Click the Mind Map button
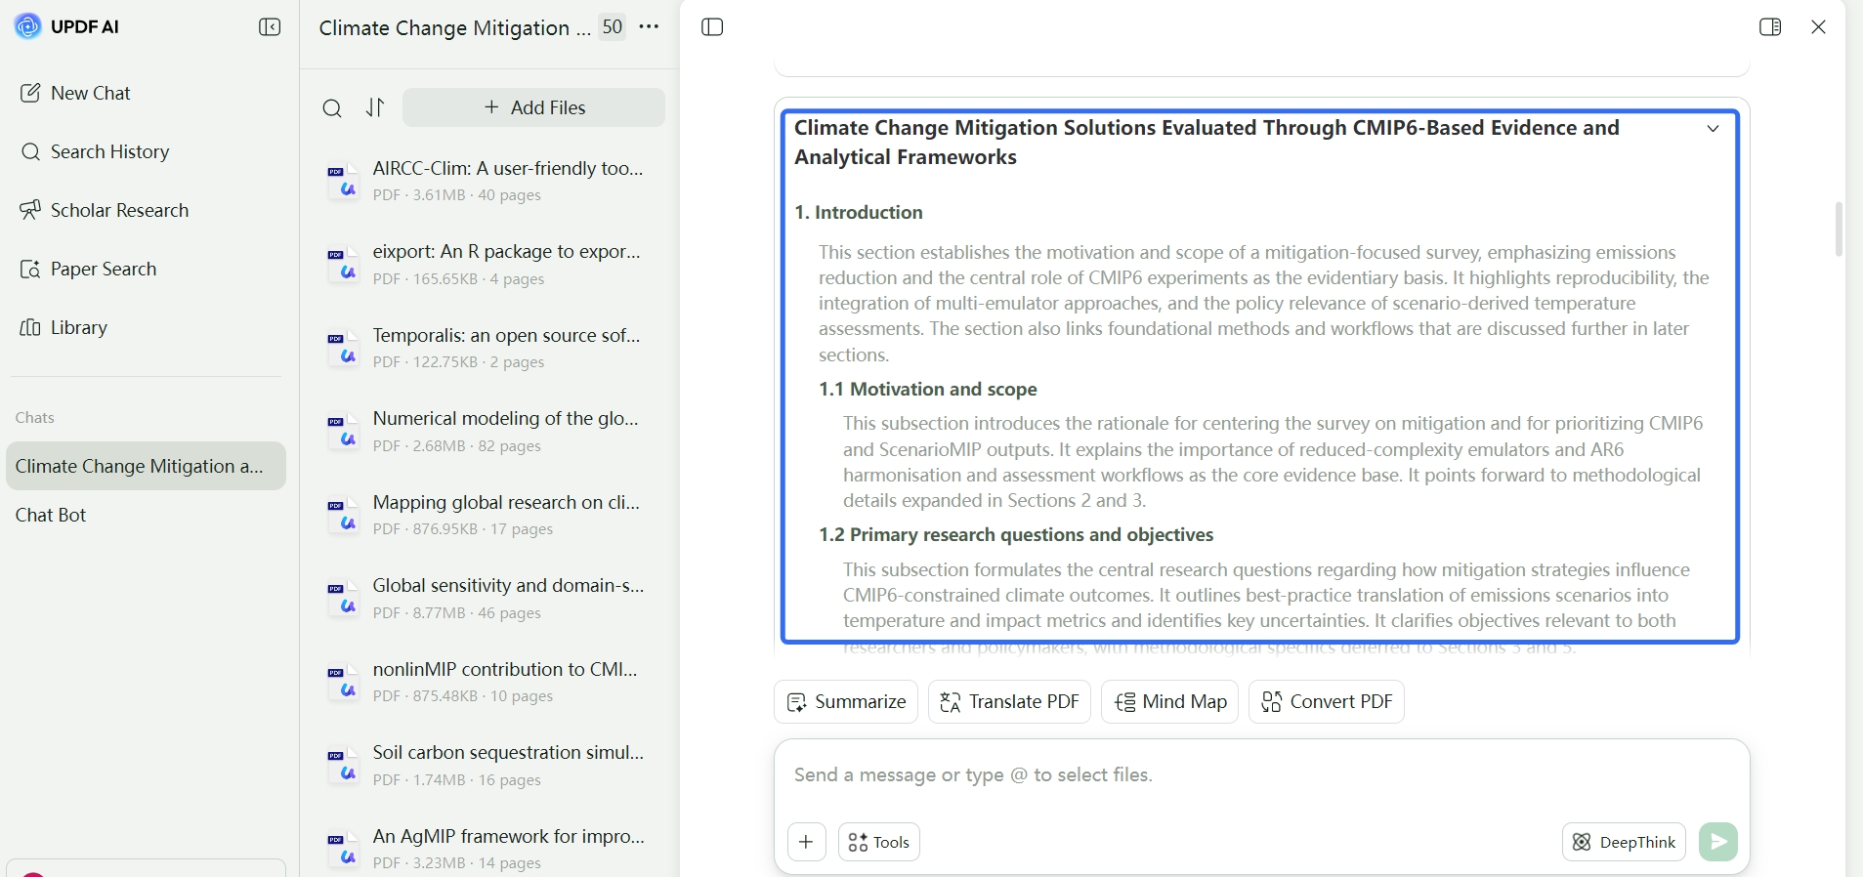Image resolution: width=1863 pixels, height=877 pixels. click(x=1170, y=701)
